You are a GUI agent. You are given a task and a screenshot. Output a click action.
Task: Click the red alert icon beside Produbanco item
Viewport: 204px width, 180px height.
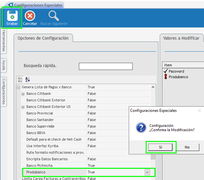pos(165,76)
